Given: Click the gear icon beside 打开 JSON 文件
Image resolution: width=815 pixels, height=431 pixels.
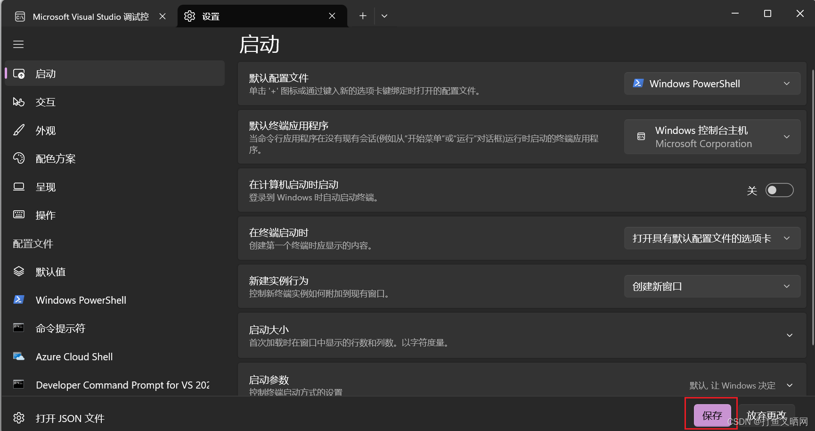Looking at the screenshot, I should point(19,418).
